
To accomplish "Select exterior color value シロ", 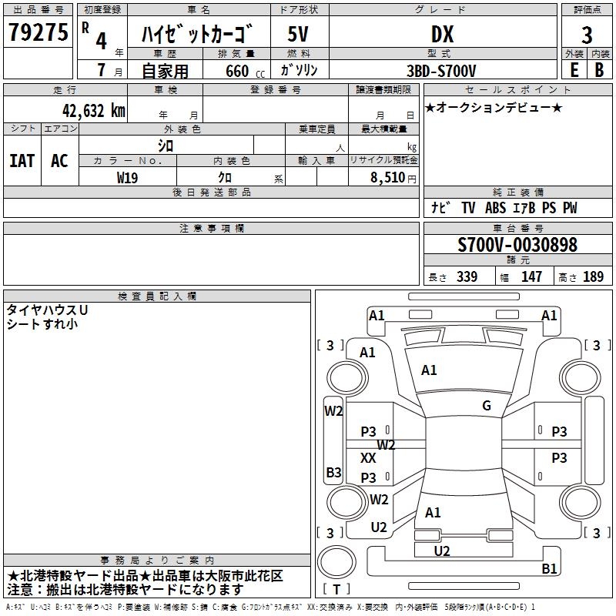I will coord(166,146).
